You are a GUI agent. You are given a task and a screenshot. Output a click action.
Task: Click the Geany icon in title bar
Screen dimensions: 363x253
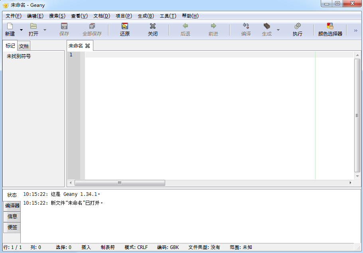[6, 5]
